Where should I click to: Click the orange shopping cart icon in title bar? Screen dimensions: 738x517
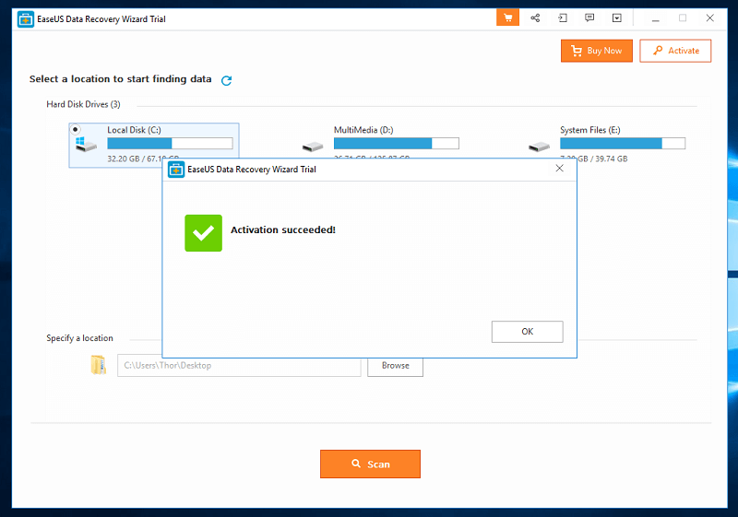click(x=507, y=18)
